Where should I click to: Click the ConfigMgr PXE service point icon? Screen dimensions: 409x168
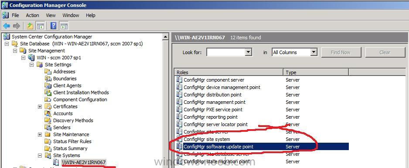tap(180, 109)
